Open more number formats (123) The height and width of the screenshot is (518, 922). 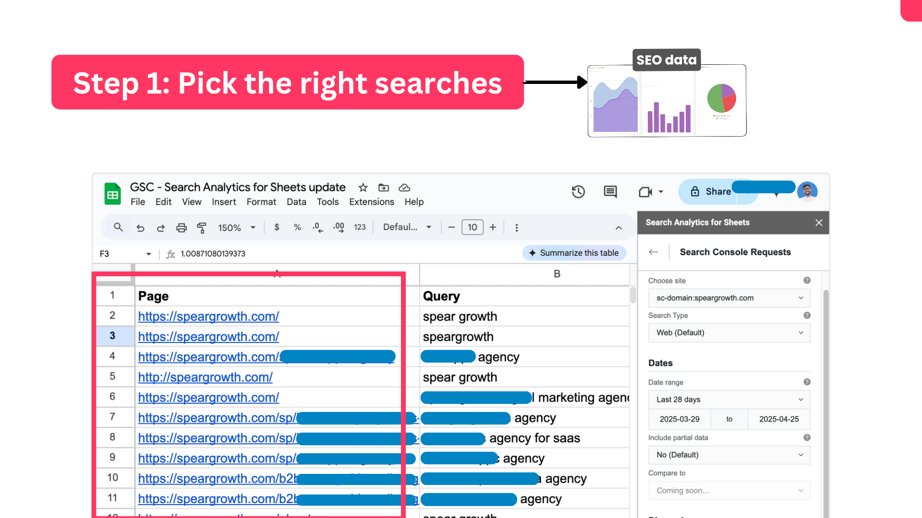point(360,227)
